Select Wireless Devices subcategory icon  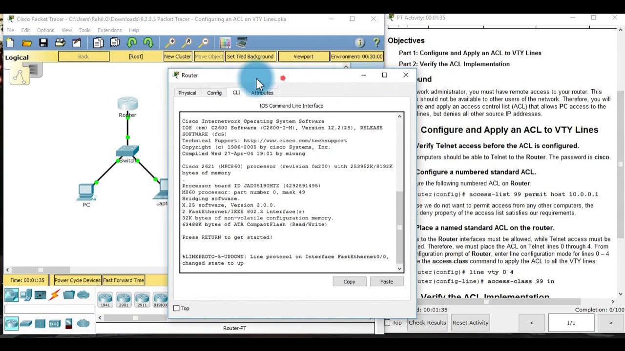(x=54, y=323)
